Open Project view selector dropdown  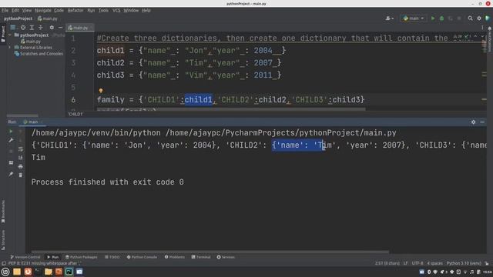point(13,28)
